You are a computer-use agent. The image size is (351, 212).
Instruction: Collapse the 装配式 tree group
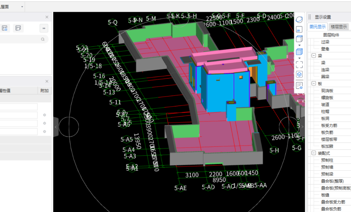pyautogui.click(x=314, y=153)
